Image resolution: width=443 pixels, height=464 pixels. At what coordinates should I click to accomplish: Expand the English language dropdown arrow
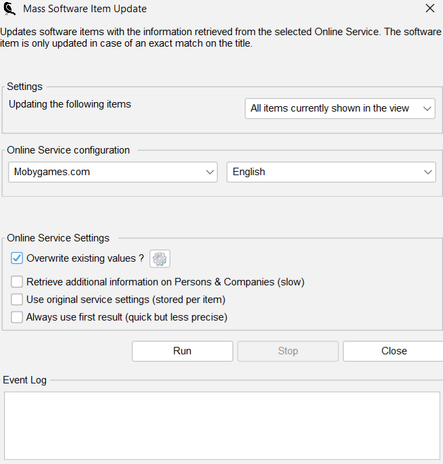coord(428,172)
